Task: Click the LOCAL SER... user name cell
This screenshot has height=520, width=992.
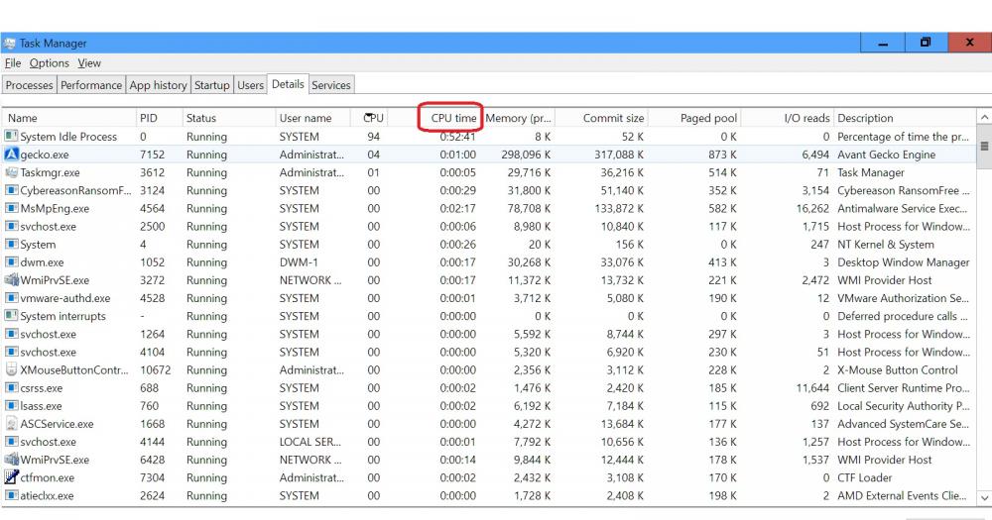Action: point(310,442)
